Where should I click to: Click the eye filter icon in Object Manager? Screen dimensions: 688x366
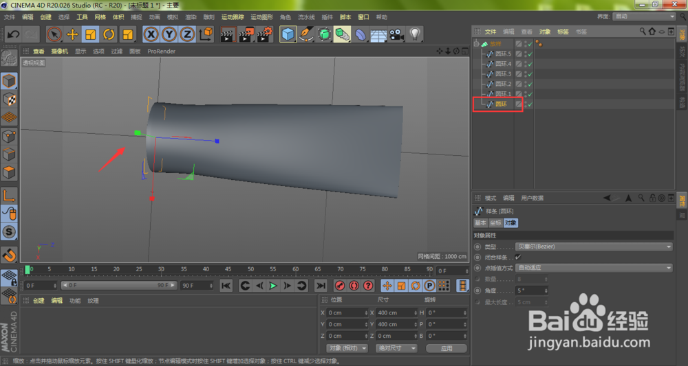click(x=662, y=32)
